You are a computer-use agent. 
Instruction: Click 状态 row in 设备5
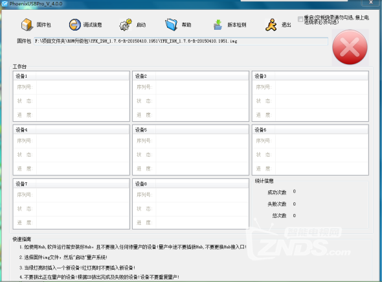coord(190,155)
